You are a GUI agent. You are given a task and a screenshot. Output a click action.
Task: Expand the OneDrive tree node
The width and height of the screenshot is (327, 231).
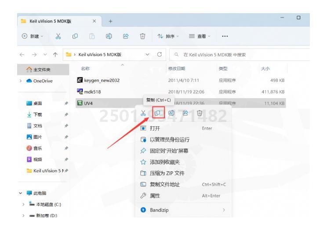click(x=21, y=81)
